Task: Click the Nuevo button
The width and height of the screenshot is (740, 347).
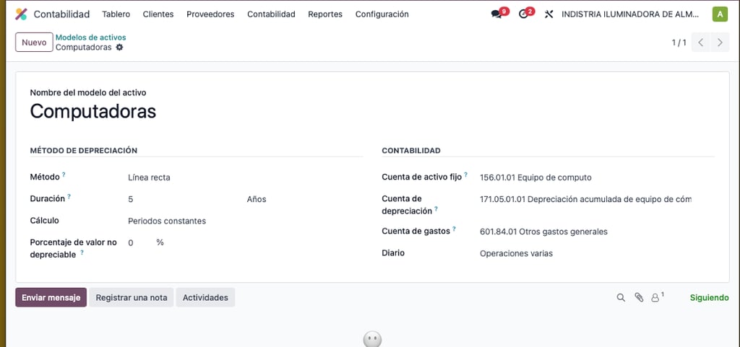Action: tap(34, 43)
